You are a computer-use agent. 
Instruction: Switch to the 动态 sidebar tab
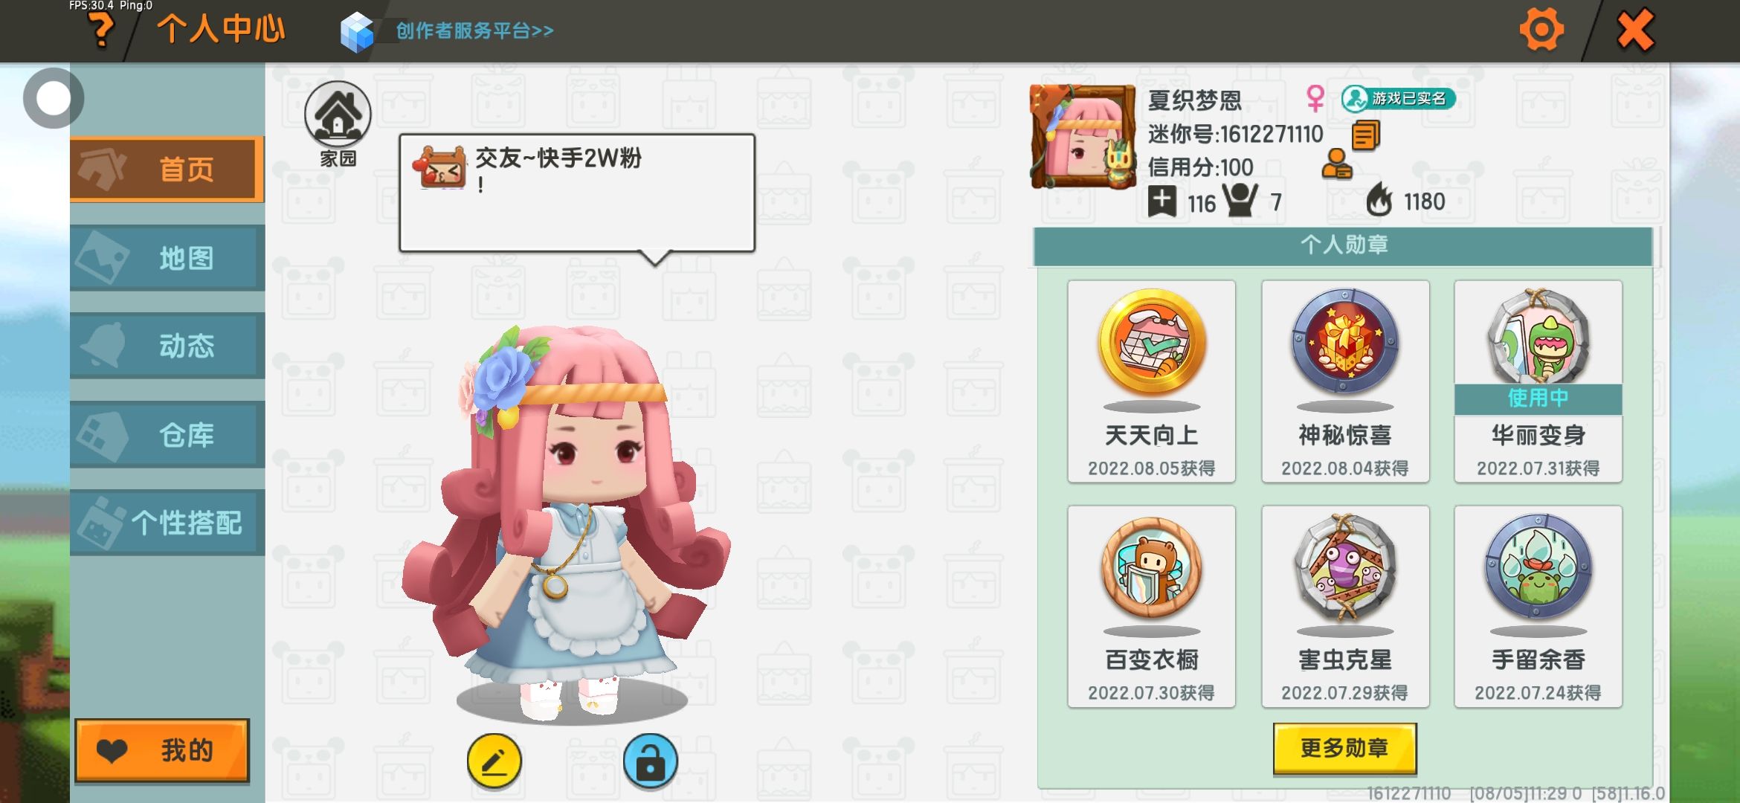tap(167, 346)
